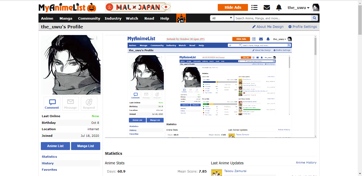Open the History link in left sidebar
Screen dimensions: 362x176
point(48,163)
